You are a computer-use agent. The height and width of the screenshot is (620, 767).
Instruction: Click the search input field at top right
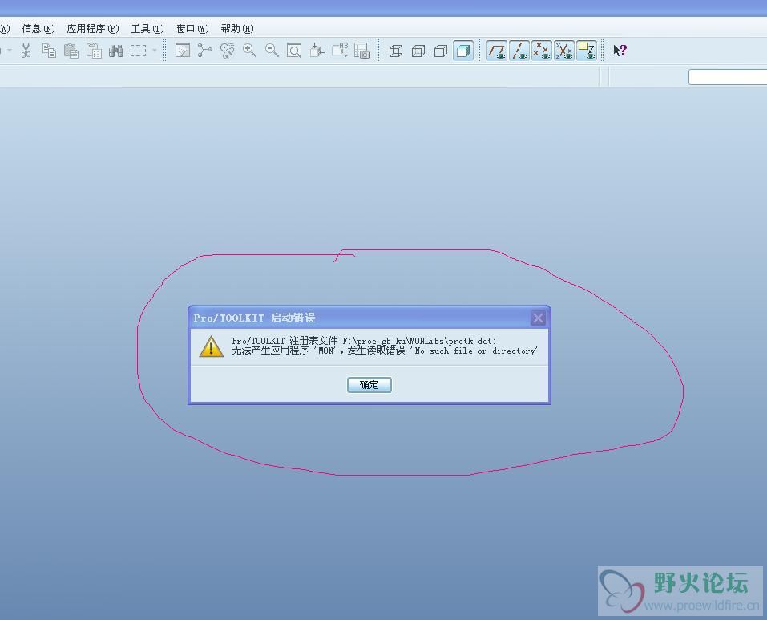pos(728,77)
